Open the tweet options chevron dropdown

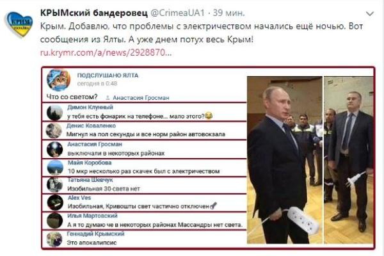pos(369,13)
